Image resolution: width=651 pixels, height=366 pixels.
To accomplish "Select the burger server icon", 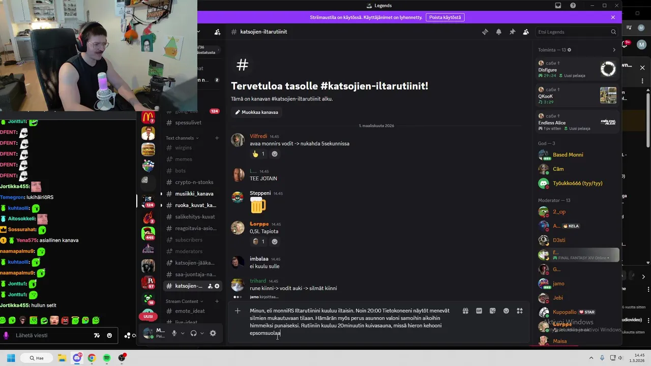I will (x=148, y=149).
